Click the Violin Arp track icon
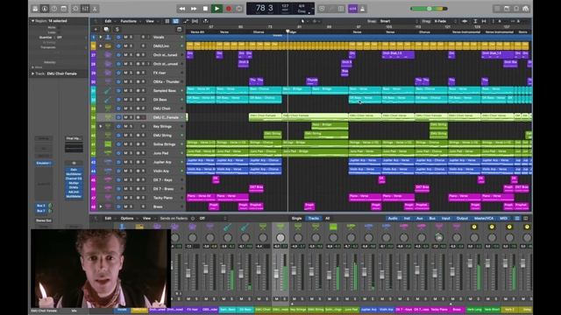Screen dimensions: 561x315 pyautogui.click(x=108, y=171)
